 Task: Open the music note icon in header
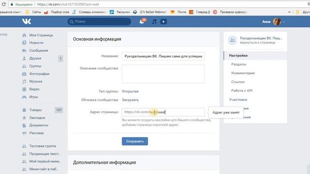[x=154, y=21]
